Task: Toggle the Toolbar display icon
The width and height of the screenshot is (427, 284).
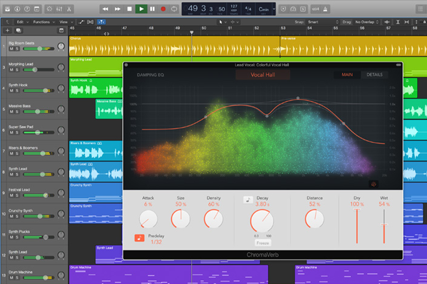Action: (x=37, y=9)
